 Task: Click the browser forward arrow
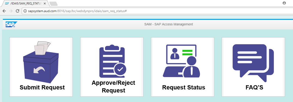point(11,11)
